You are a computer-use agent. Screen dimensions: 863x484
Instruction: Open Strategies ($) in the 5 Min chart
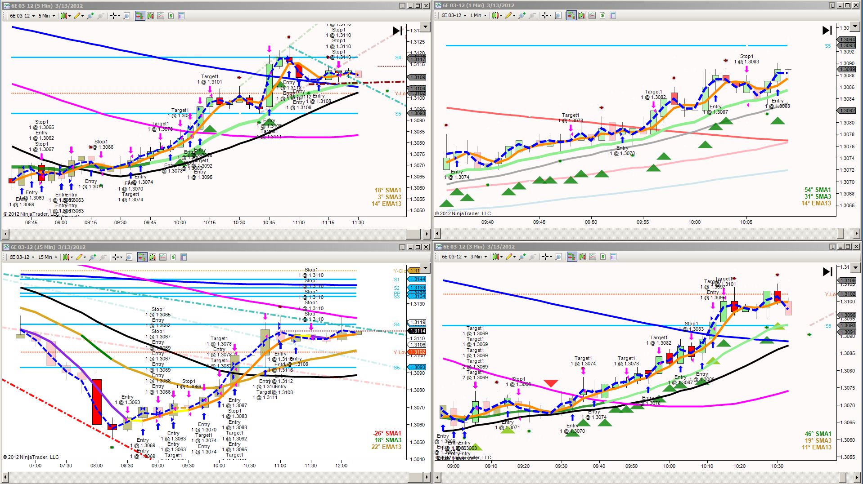(171, 16)
